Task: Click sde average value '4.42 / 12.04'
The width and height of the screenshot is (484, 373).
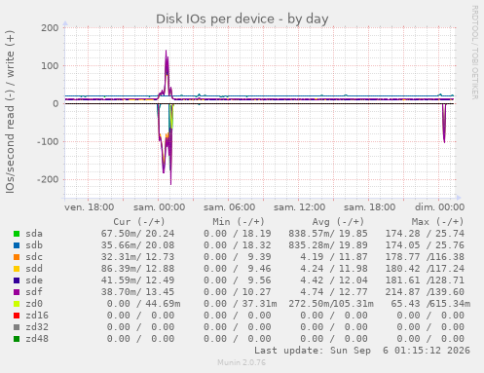Action: (x=334, y=280)
